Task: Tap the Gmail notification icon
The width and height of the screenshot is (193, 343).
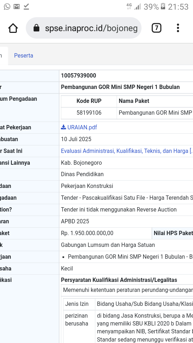Action: coord(17,6)
